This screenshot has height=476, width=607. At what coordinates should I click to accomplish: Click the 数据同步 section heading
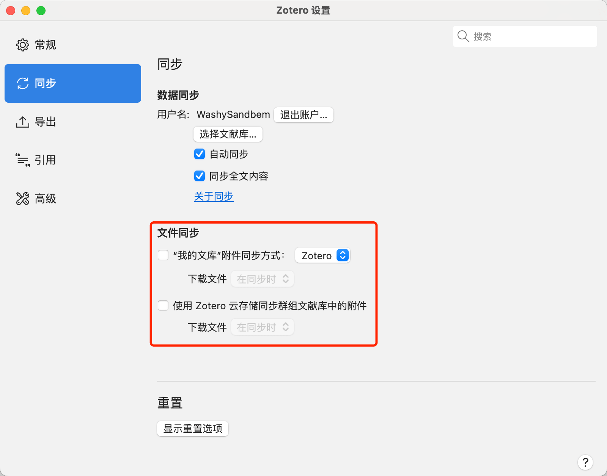tap(178, 95)
